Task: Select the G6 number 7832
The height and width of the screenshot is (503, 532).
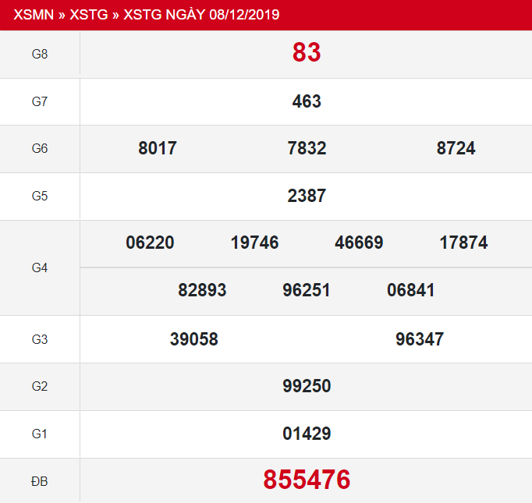Action: click(x=307, y=148)
